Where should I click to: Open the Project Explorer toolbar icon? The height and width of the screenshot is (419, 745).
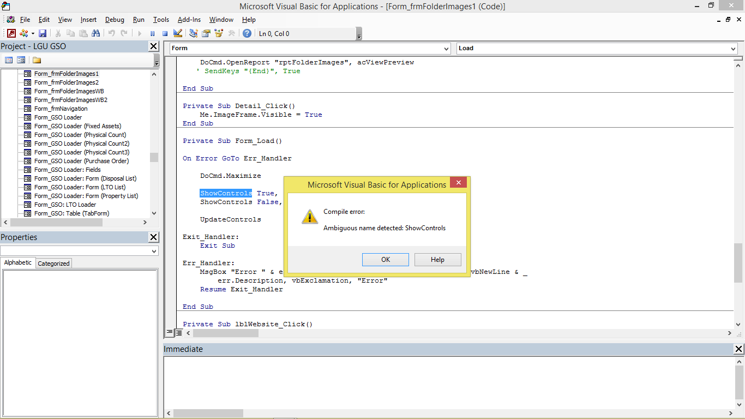[194, 33]
